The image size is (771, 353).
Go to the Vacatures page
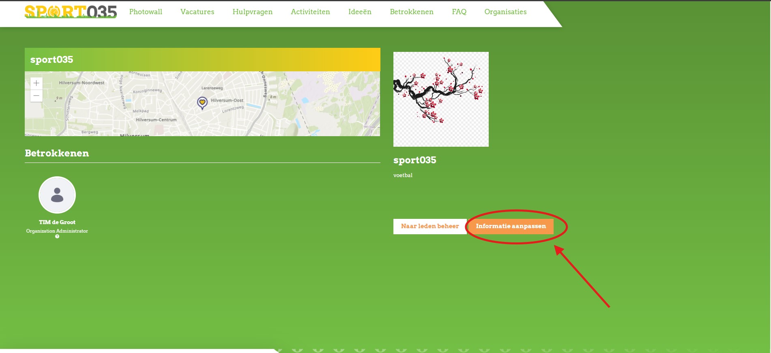(x=197, y=12)
